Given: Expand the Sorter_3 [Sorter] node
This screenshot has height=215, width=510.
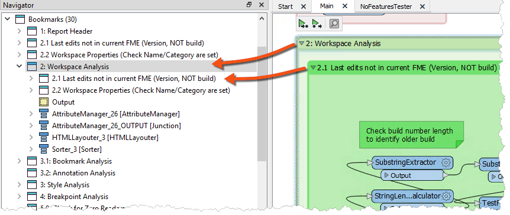Looking at the screenshot, I should coord(31,149).
